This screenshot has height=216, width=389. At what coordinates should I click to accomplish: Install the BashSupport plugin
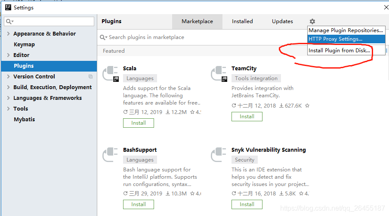(139, 204)
